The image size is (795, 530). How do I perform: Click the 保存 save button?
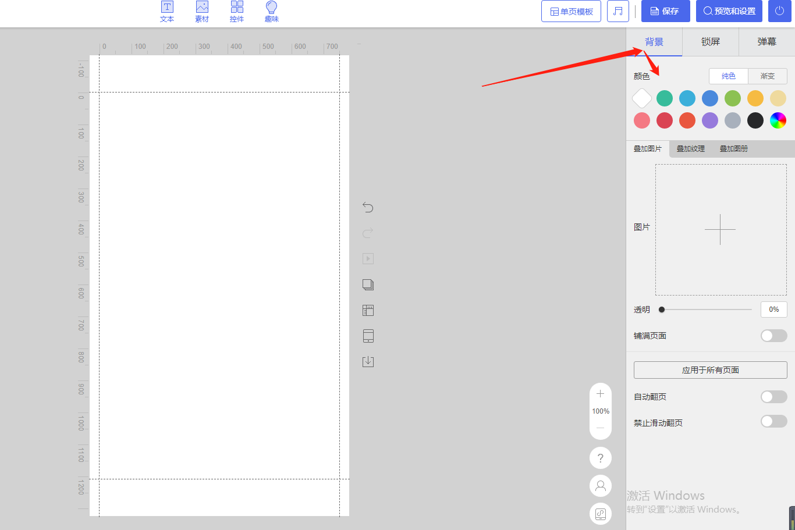[x=666, y=11]
